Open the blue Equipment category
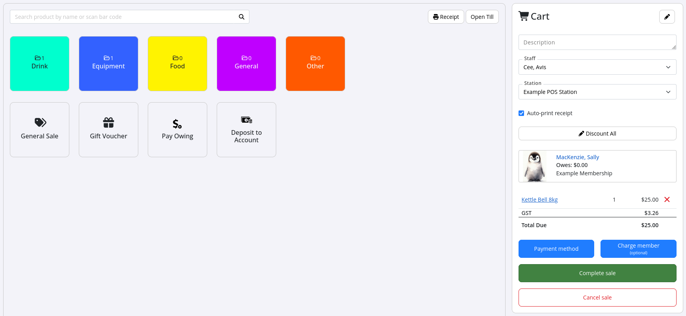This screenshot has width=686, height=316. coord(108,64)
